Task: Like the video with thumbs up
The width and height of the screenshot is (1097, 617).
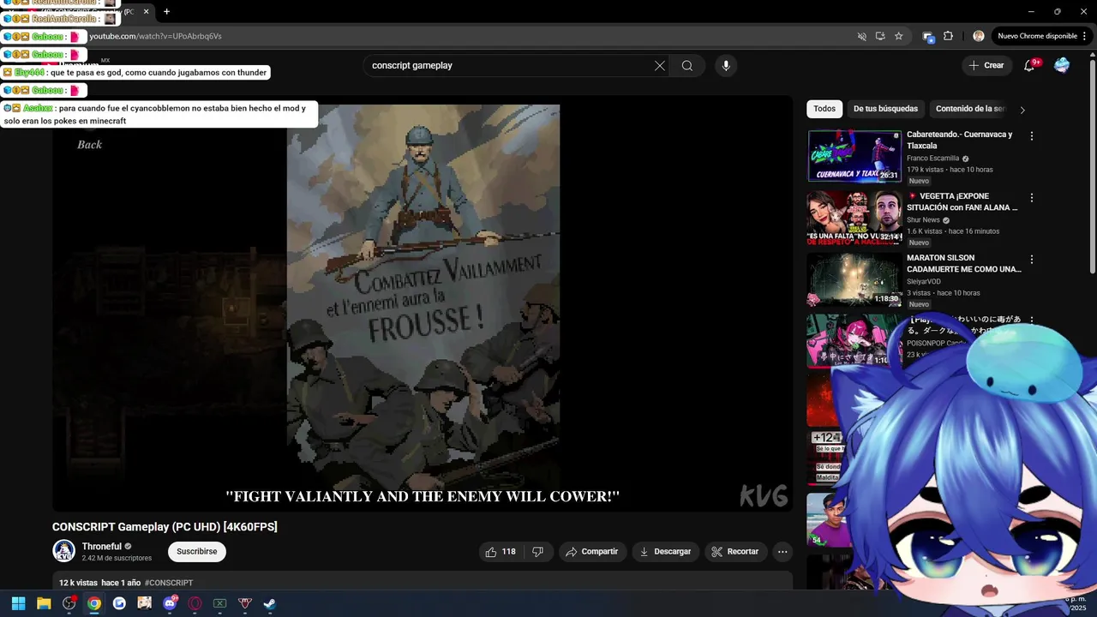Action: (501, 552)
